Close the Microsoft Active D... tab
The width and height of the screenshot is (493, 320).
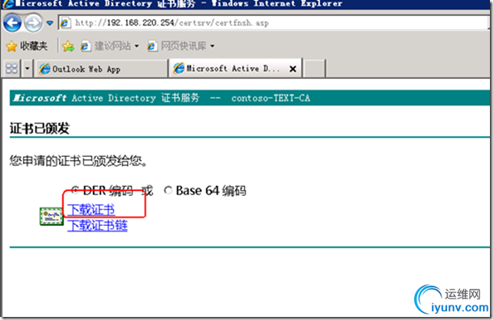click(x=292, y=69)
